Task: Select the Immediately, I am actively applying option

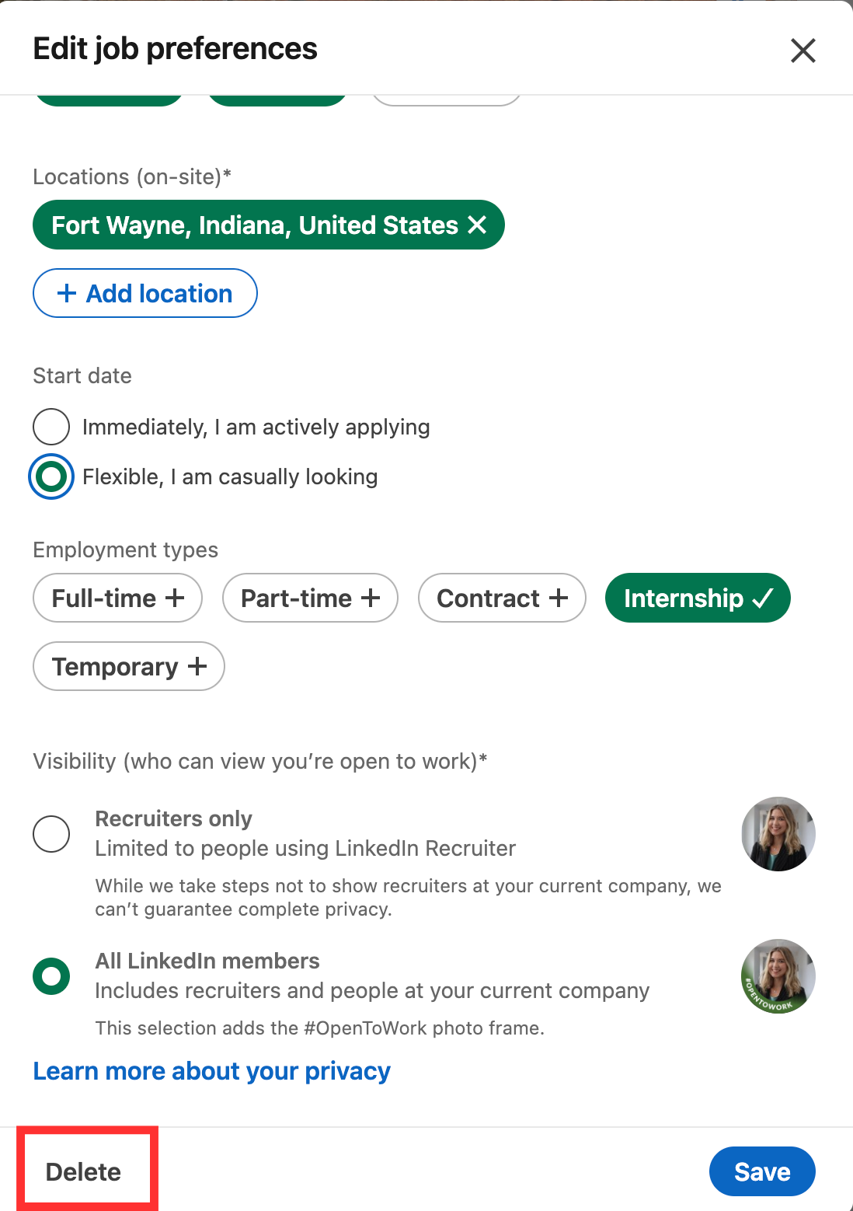Action: 51,427
